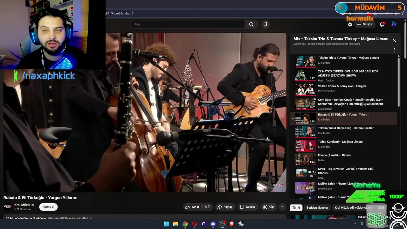
Task: Click the Hayko Cepkin channel name
Action: point(326,80)
